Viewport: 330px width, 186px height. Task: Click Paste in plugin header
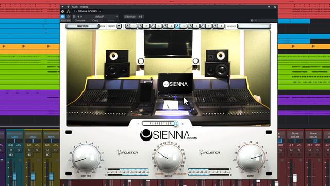click(x=111, y=21)
